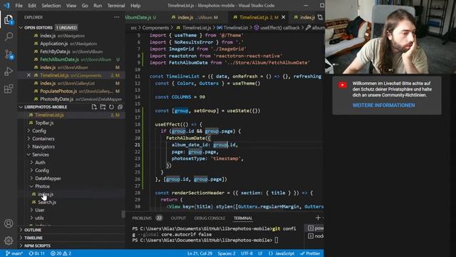
Task: Expand the Config folder under src
Action: point(39,131)
